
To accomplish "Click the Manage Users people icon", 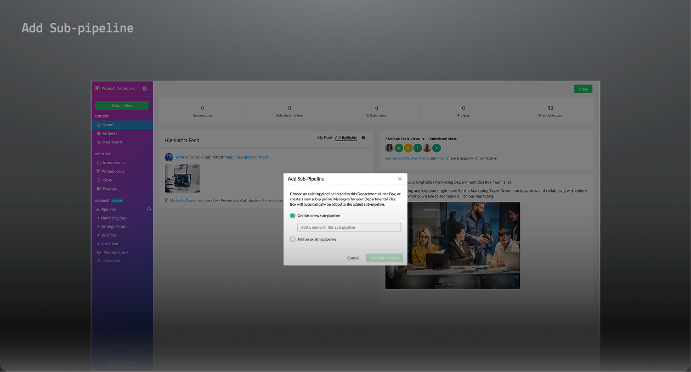I will (x=99, y=252).
